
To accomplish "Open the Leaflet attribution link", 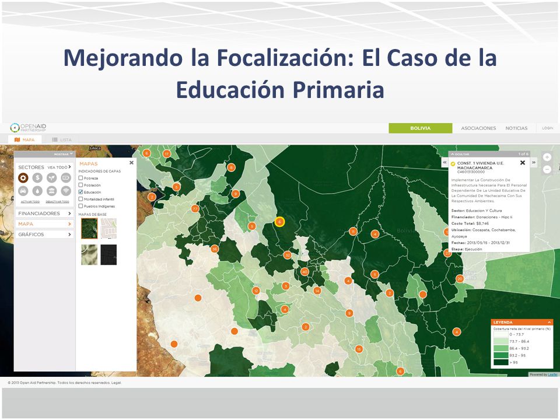I will [553, 374].
